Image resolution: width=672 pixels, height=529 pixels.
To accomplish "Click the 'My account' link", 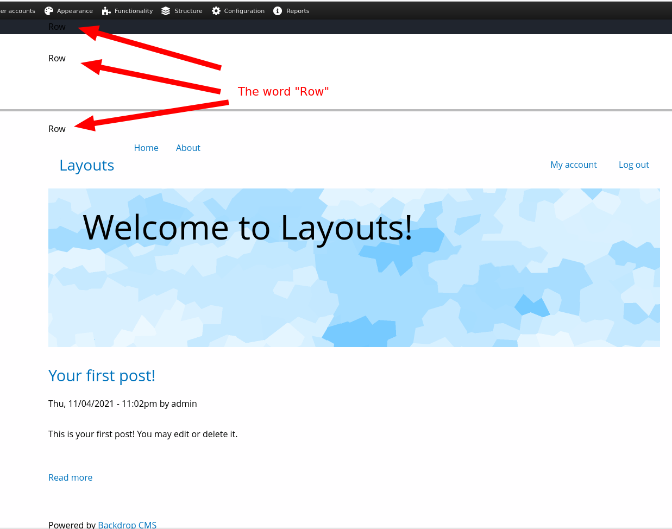I will [574, 165].
